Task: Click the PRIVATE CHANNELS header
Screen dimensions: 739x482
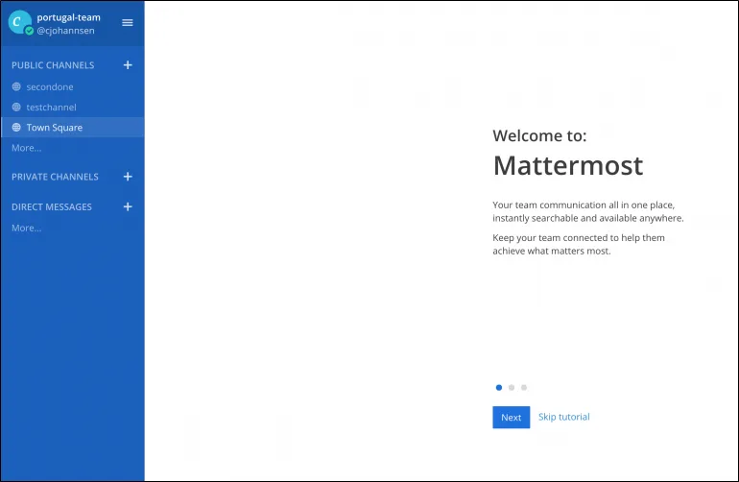Action: pyautogui.click(x=55, y=177)
